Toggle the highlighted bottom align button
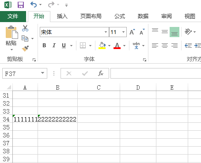201x163 pixels. point(174,32)
